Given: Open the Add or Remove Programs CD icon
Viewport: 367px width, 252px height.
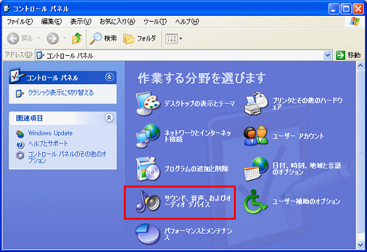Looking at the screenshot, I should click(148, 169).
